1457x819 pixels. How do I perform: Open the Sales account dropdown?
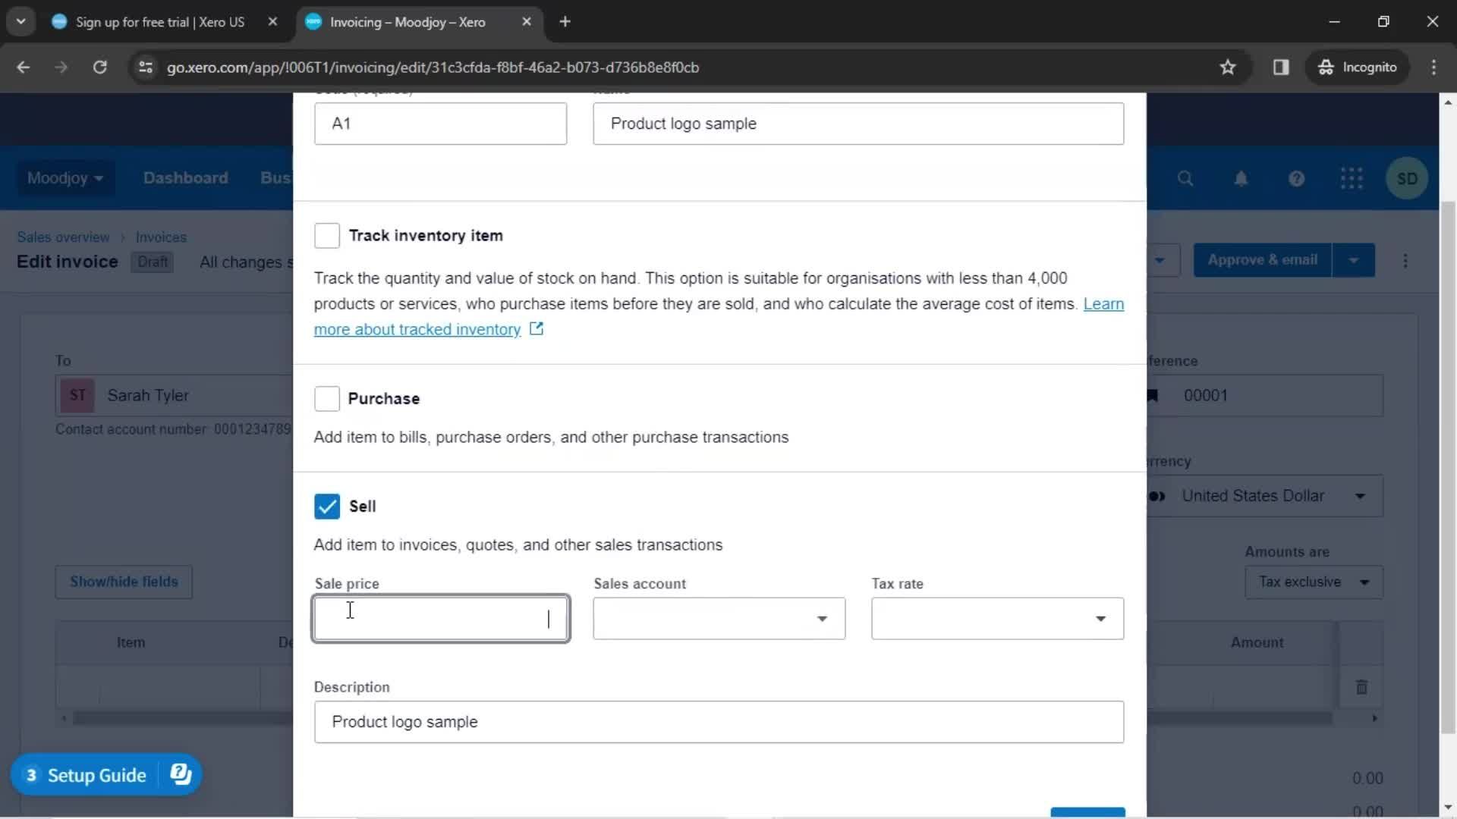[x=719, y=619]
